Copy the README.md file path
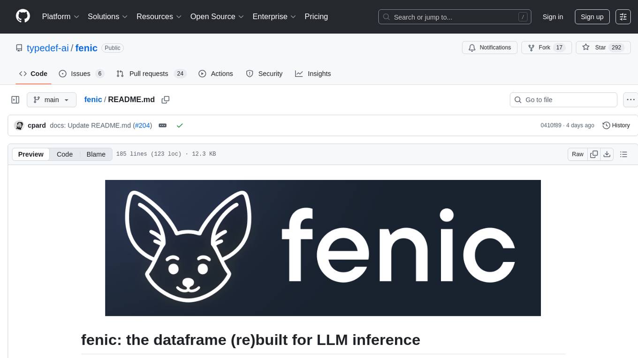This screenshot has height=358, width=638. 165,100
